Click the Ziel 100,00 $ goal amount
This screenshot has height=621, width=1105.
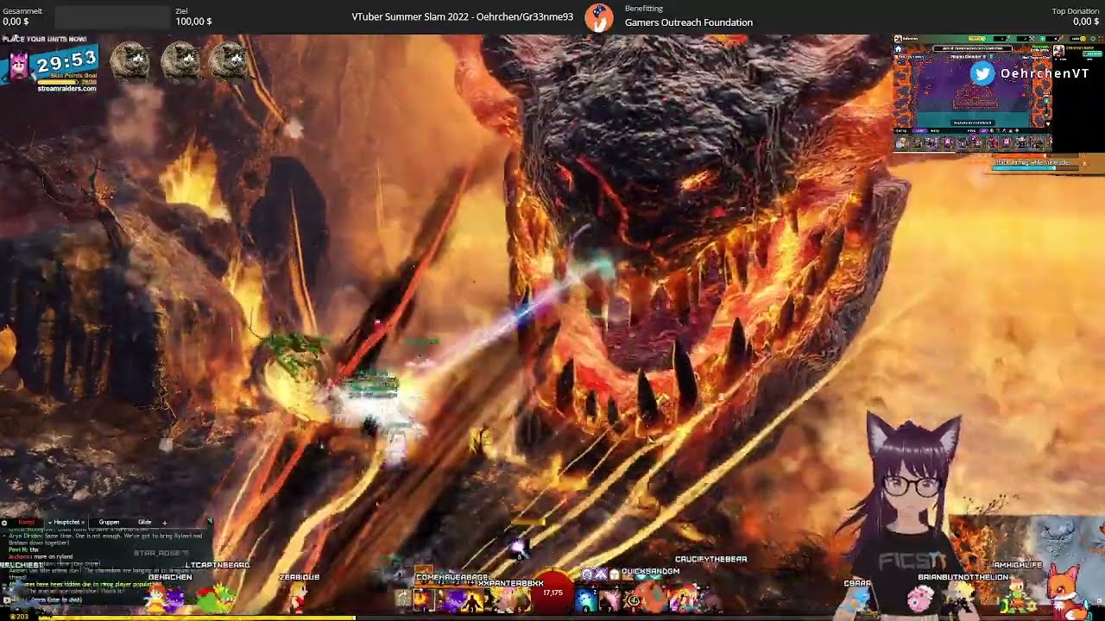point(193,22)
